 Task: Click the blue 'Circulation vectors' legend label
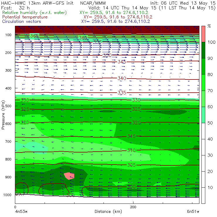(x=21, y=21)
